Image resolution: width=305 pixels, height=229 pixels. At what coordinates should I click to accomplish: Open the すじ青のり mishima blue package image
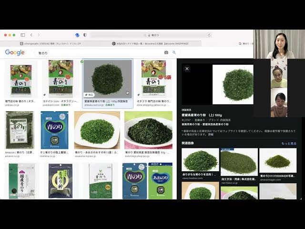[54, 130]
